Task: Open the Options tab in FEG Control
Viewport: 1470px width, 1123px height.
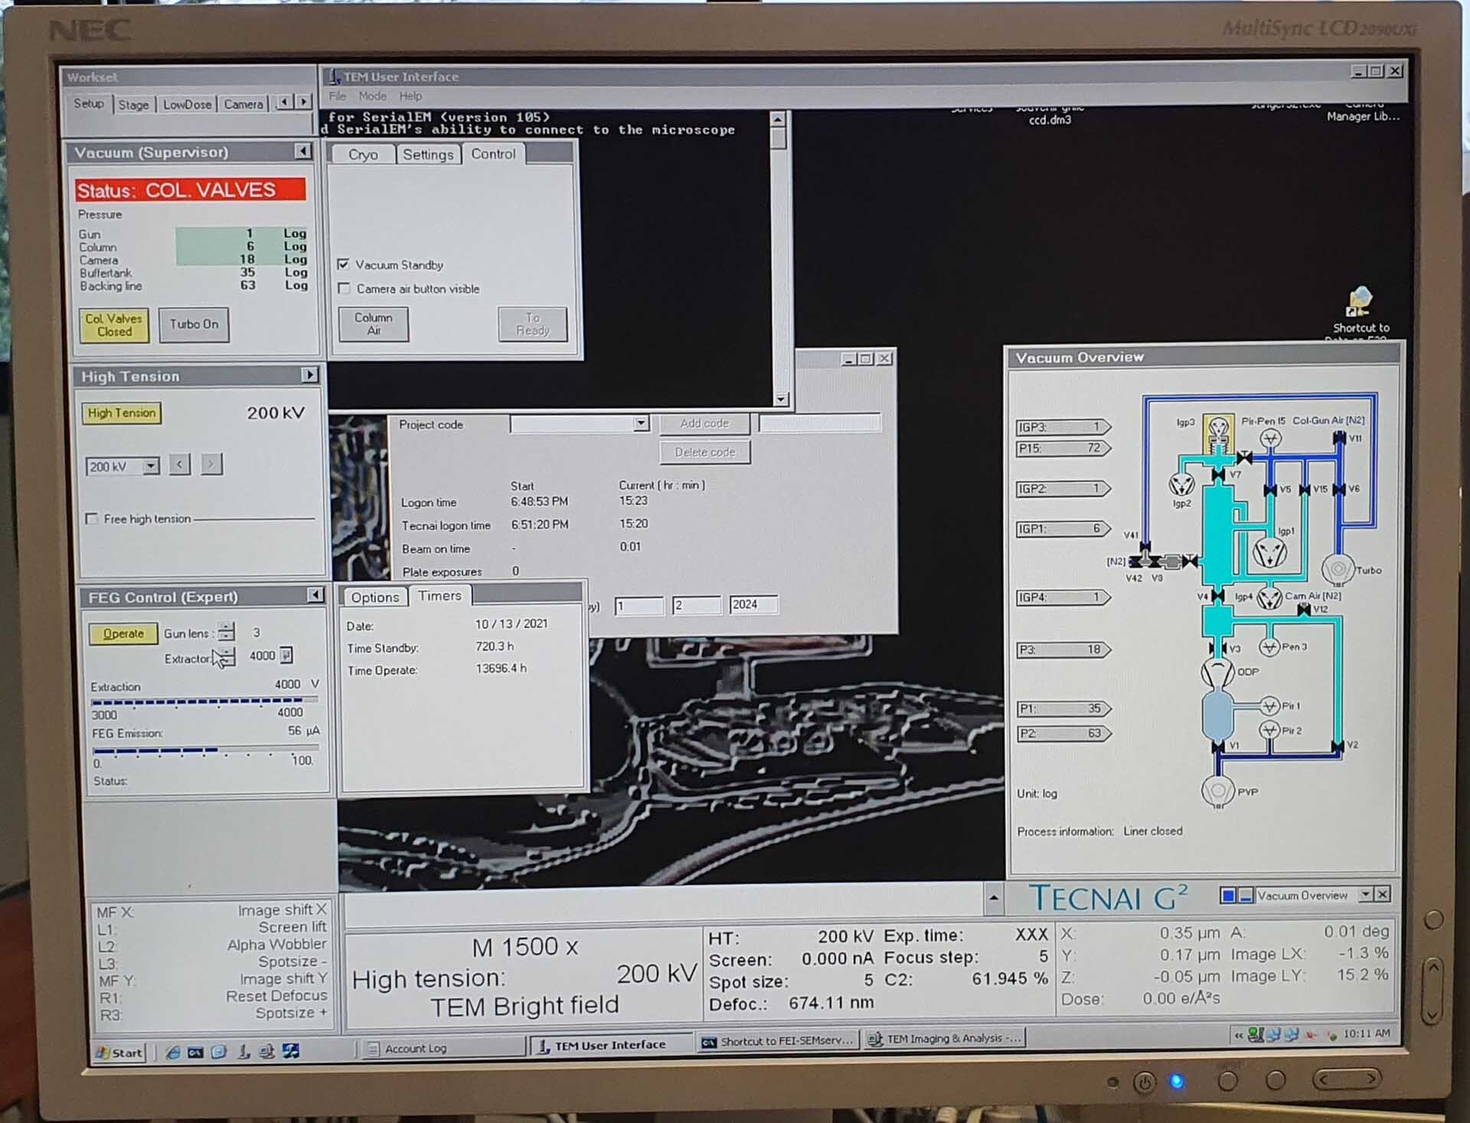Action: (374, 597)
